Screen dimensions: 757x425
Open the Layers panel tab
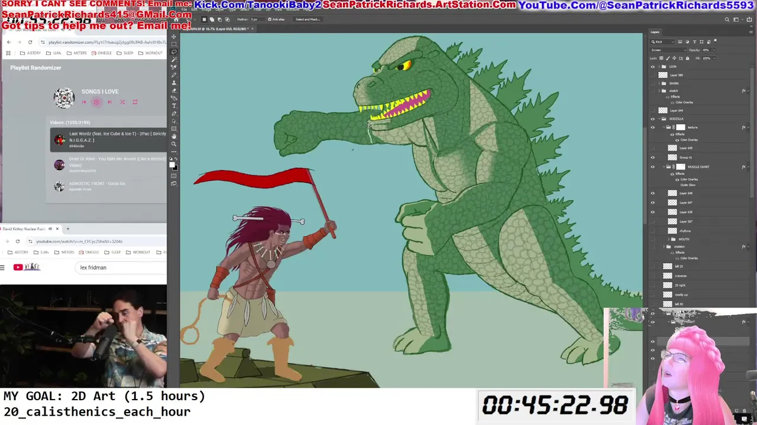(655, 32)
